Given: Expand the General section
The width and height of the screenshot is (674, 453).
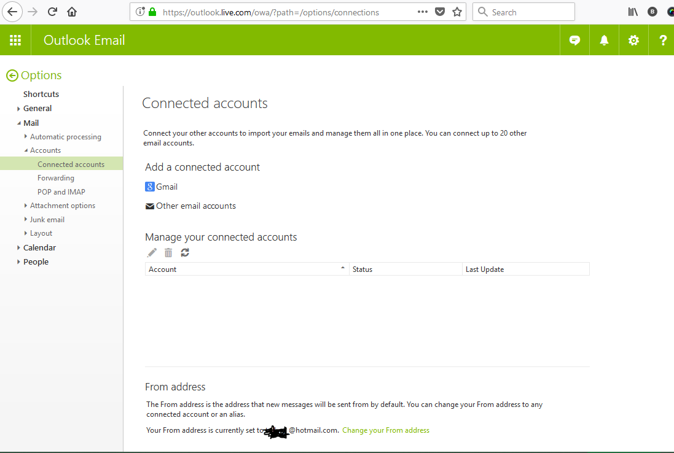Looking at the screenshot, I should [x=18, y=109].
